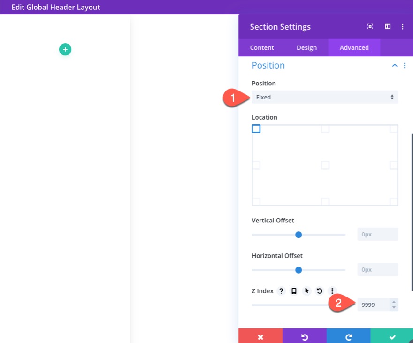The width and height of the screenshot is (413, 343).
Task: Select the expand modal icon in Section Settings header
Action: tap(370, 27)
